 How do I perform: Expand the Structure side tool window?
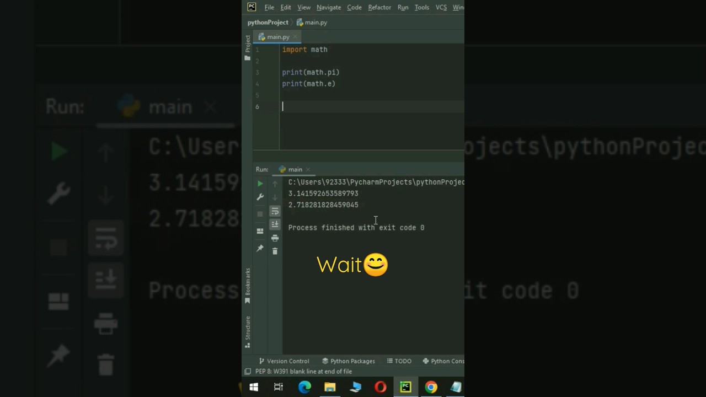(248, 332)
